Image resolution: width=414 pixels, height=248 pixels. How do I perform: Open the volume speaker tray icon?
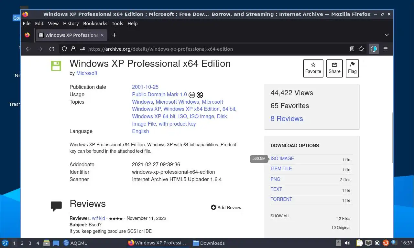[347, 243]
